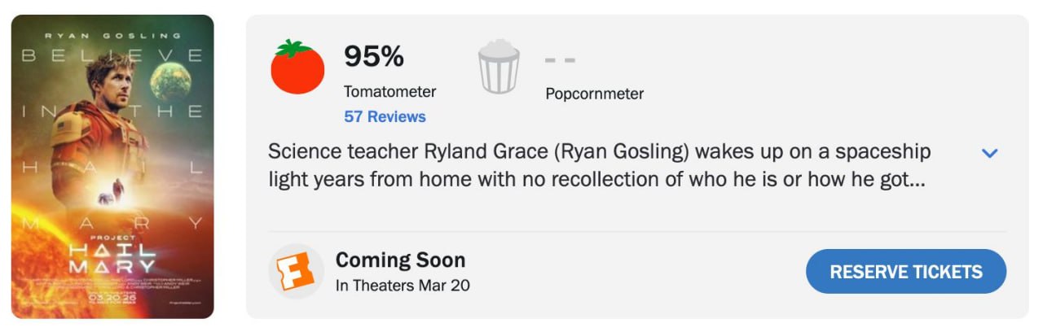Image resolution: width=1043 pixels, height=332 pixels.
Task: Click the Ryan Gosling name atop the poster
Action: pyautogui.click(x=112, y=36)
